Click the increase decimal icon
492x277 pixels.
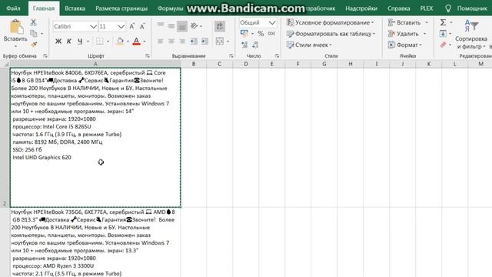tap(244, 45)
